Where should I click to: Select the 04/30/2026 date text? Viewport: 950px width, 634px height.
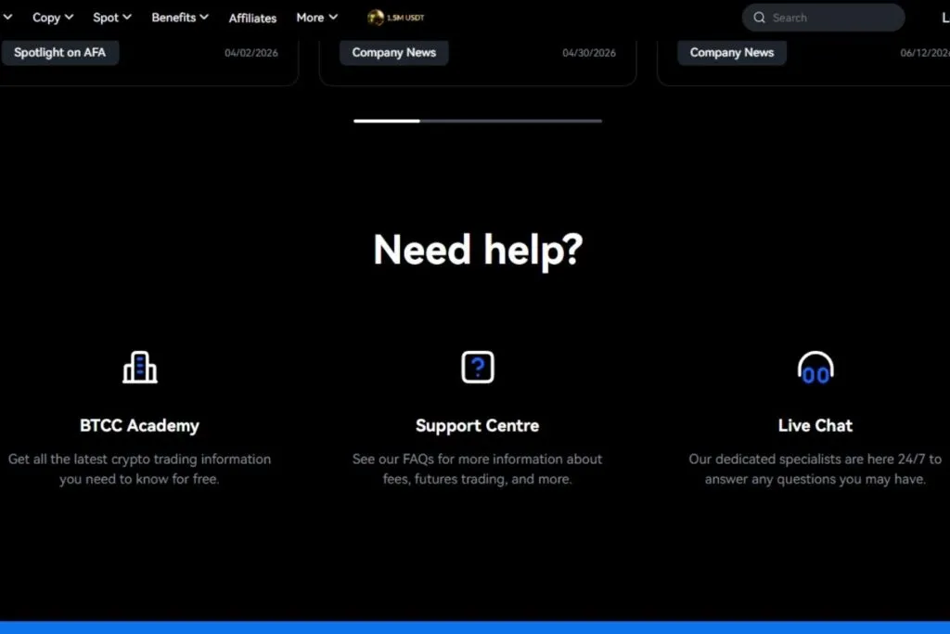pos(589,53)
